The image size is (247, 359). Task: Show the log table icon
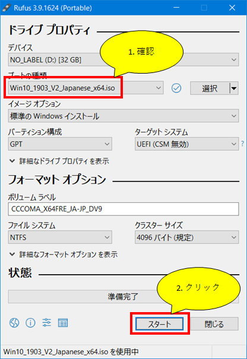63,323
